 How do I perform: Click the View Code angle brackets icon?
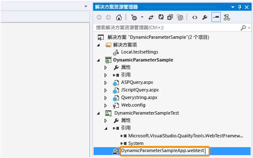195,17
